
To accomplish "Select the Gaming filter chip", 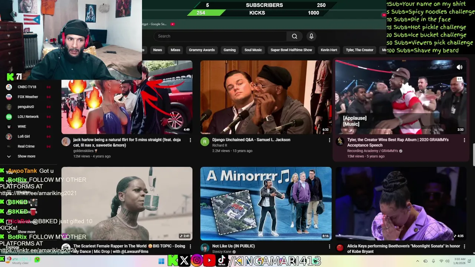I will pyautogui.click(x=229, y=50).
